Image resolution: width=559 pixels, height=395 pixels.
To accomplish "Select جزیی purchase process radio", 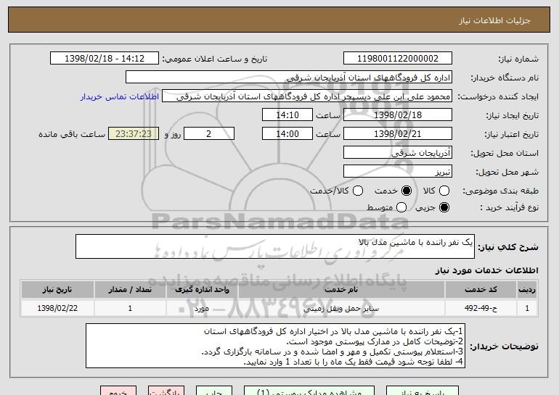I will tap(444, 207).
